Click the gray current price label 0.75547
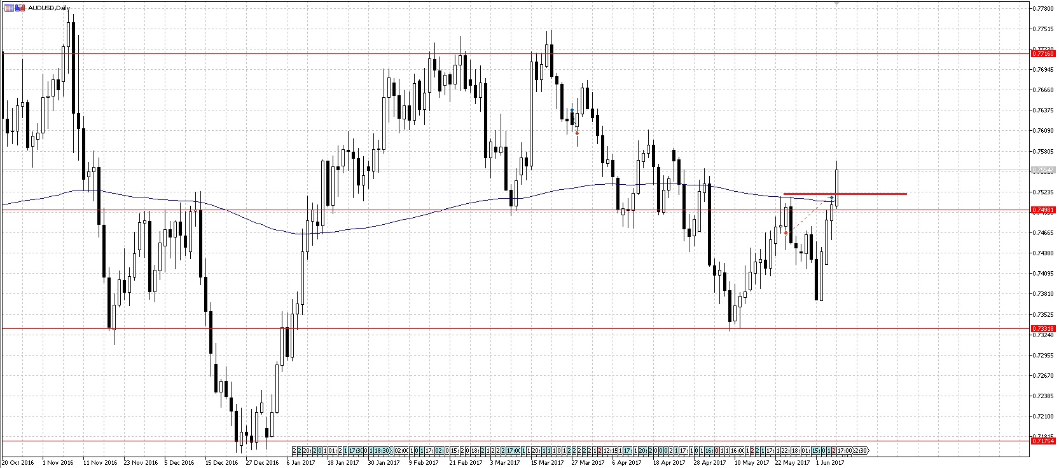 1043,170
